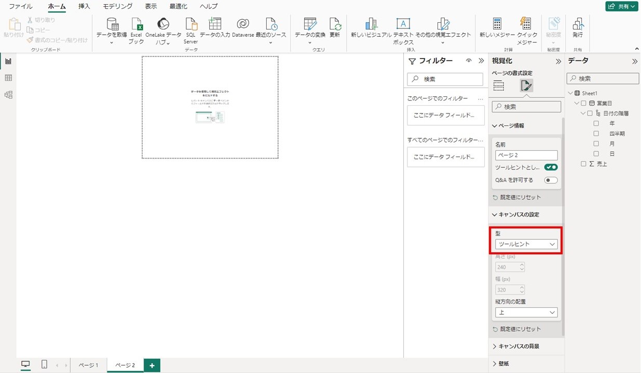641x373 pixels.
Task: Open the モデリング ribbon tab
Action: pyautogui.click(x=117, y=7)
